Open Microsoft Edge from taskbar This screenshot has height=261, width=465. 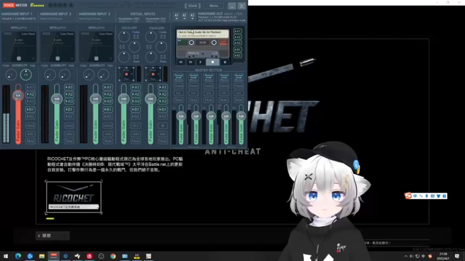pyautogui.click(x=18, y=256)
